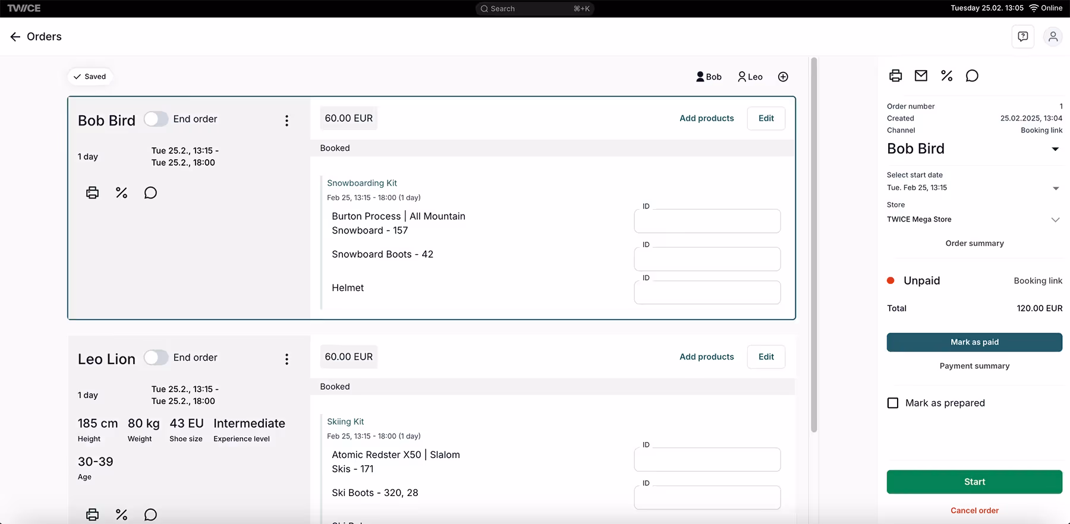Click the Unpaid status label
Screen dimensions: 1070x524
point(921,280)
